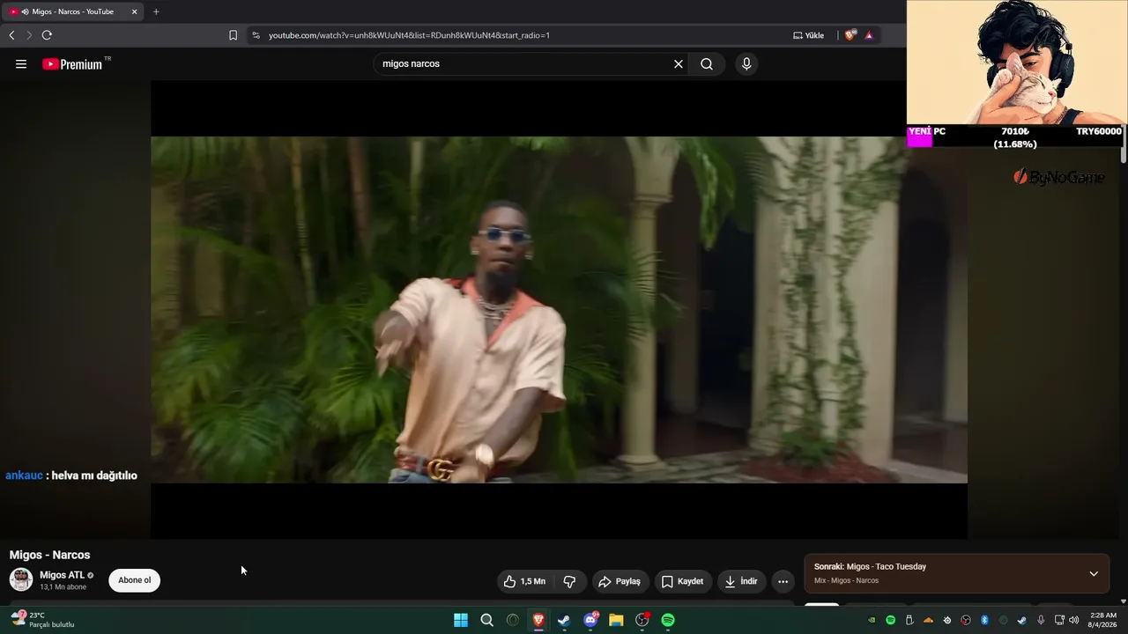Open NVIDIA icon in system tray
This screenshot has height=634, width=1128.
coord(872,620)
